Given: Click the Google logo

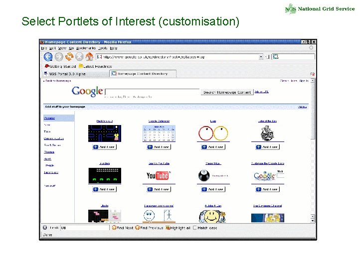Looking at the screenshot, I should coord(87,91).
